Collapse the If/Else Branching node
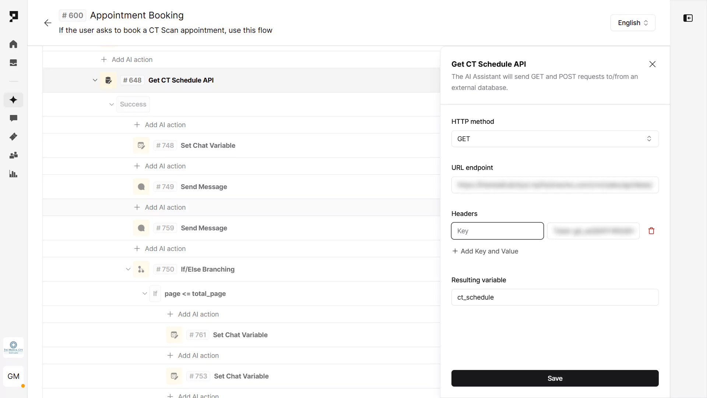707x398 pixels. pos(128,269)
